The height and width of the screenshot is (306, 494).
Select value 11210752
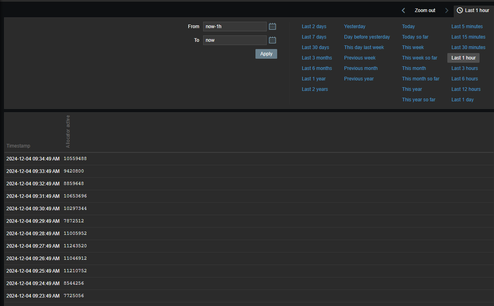75,271
